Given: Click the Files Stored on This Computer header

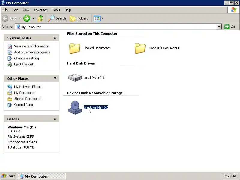Looking at the screenshot, I should click(x=92, y=34).
